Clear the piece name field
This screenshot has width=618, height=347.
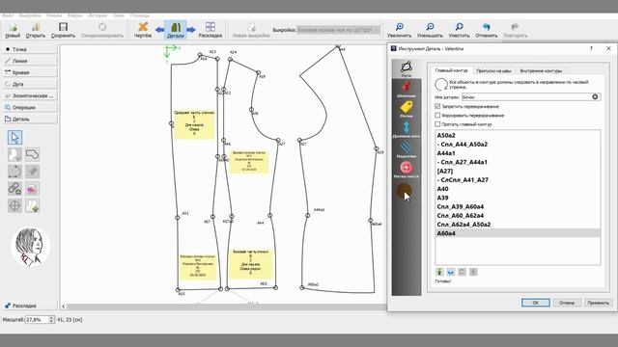595,96
